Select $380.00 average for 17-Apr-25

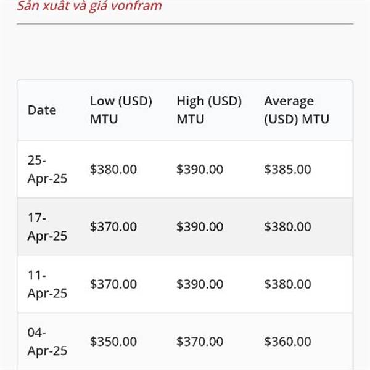point(287,227)
